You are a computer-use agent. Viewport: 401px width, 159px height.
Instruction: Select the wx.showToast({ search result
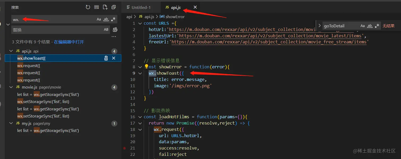pos(63,58)
